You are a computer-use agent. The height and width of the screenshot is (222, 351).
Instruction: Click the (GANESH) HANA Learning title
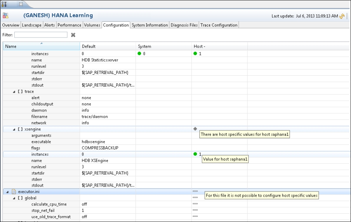(58, 15)
